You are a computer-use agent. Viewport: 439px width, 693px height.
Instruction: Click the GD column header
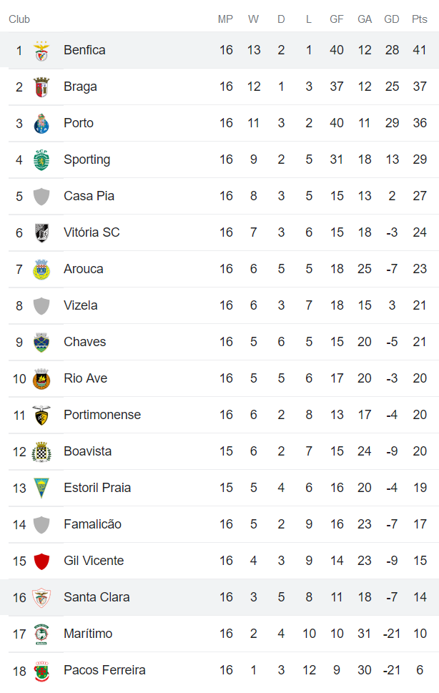(392, 19)
